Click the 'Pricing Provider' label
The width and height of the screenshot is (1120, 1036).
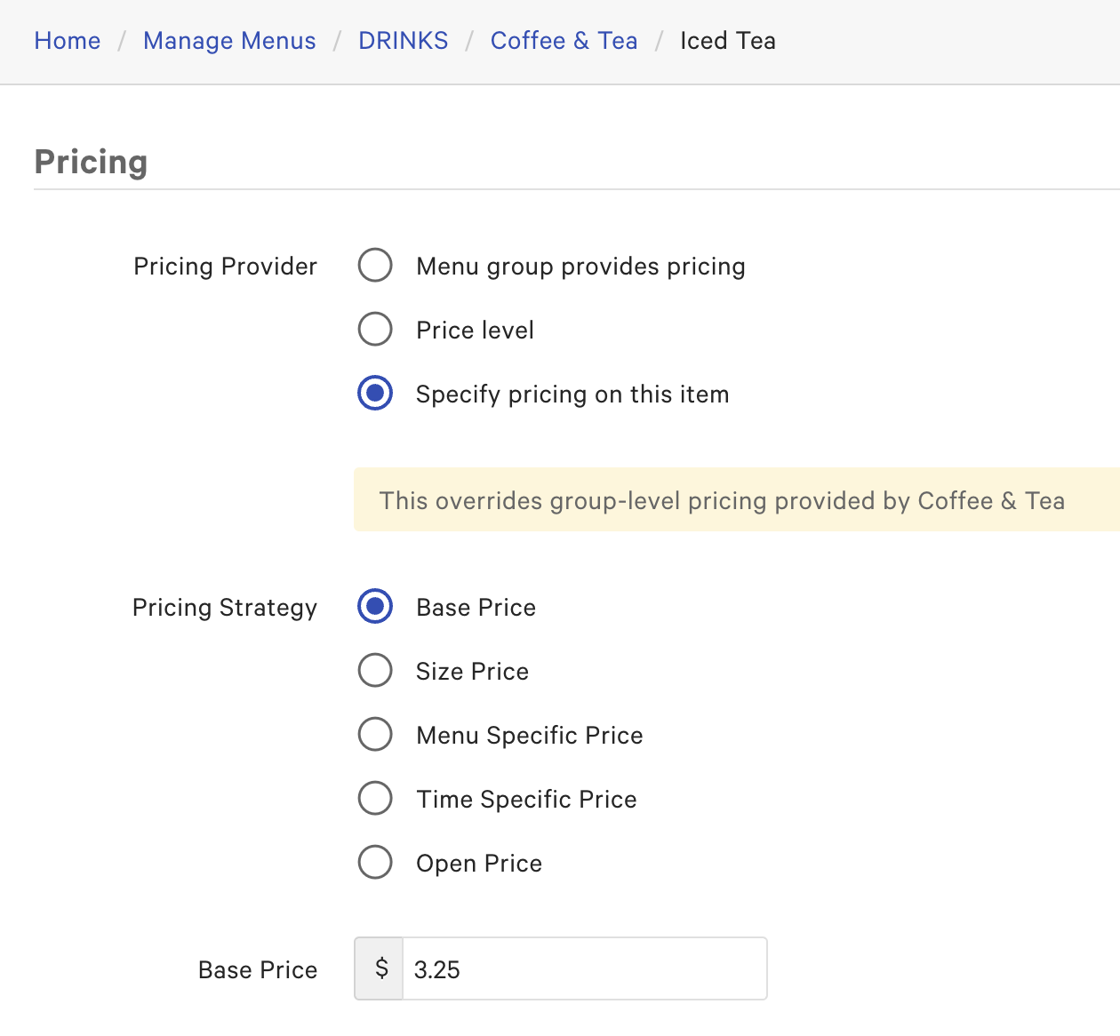click(x=225, y=265)
